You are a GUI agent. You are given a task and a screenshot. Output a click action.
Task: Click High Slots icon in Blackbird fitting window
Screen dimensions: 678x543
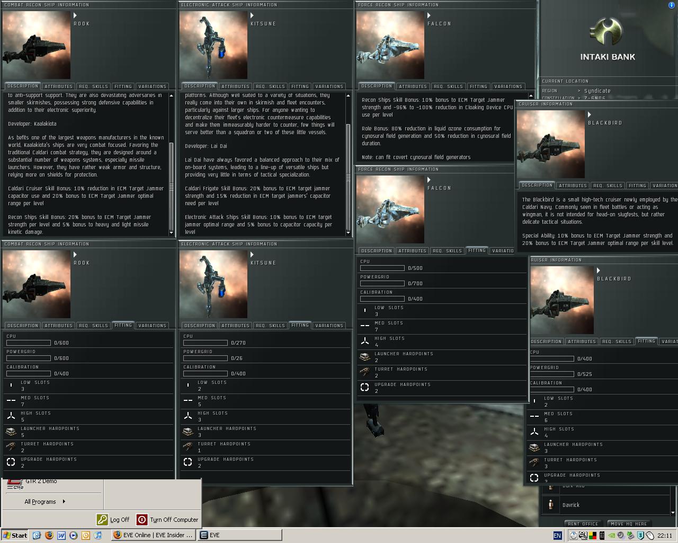click(534, 432)
